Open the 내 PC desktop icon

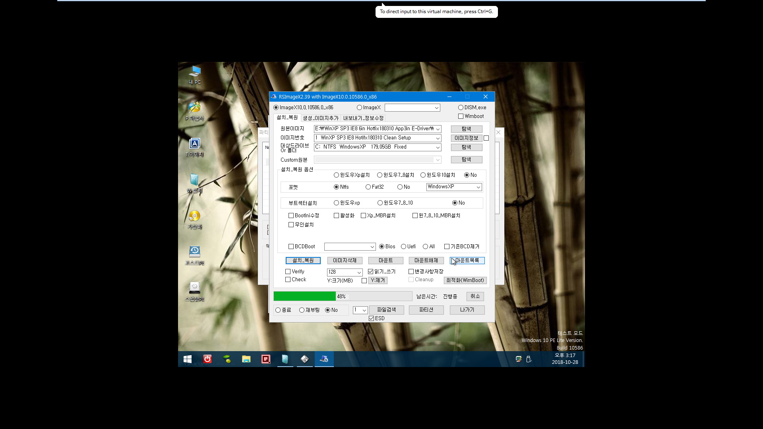pyautogui.click(x=195, y=75)
